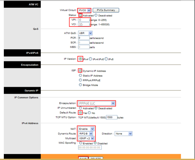Click the MBS cells field
195x160 pixels.
pos(84,47)
